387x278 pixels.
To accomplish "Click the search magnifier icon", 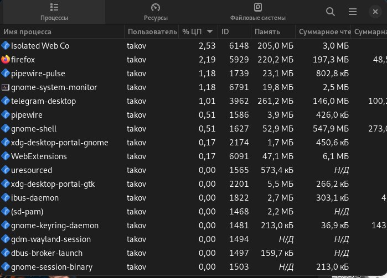I will click(331, 12).
